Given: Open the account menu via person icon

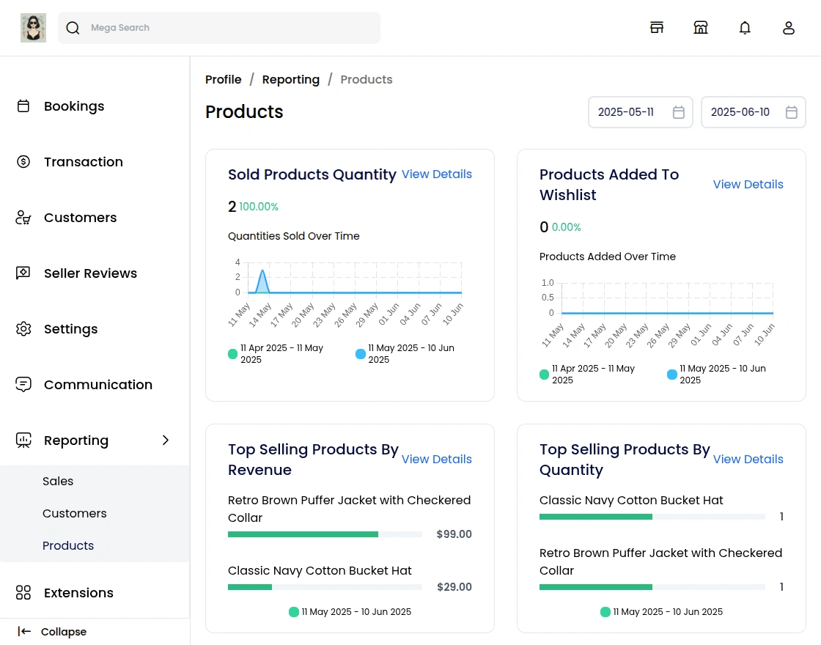Looking at the screenshot, I should [x=789, y=27].
